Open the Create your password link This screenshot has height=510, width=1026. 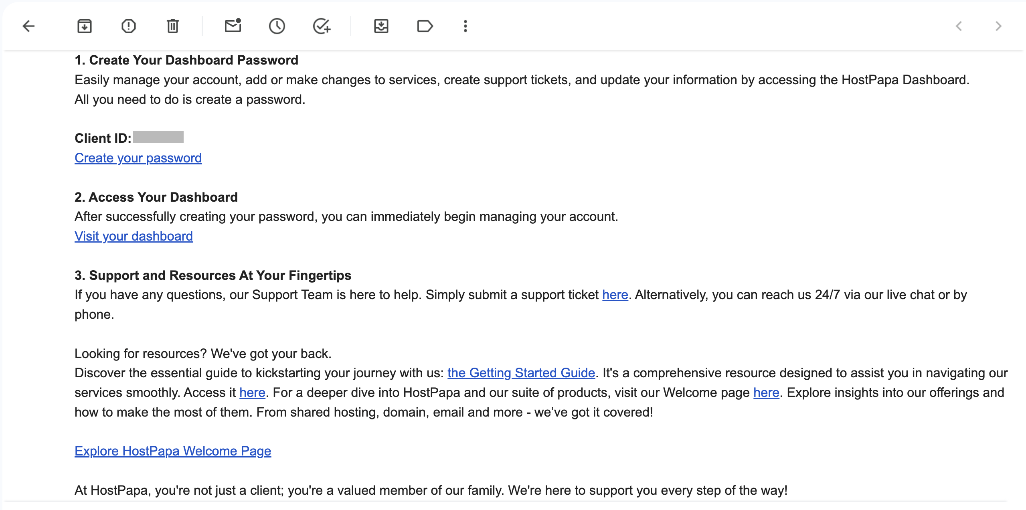coord(138,158)
